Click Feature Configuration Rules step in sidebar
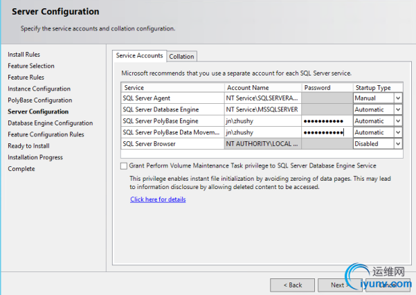This screenshot has width=416, height=295. 46,134
